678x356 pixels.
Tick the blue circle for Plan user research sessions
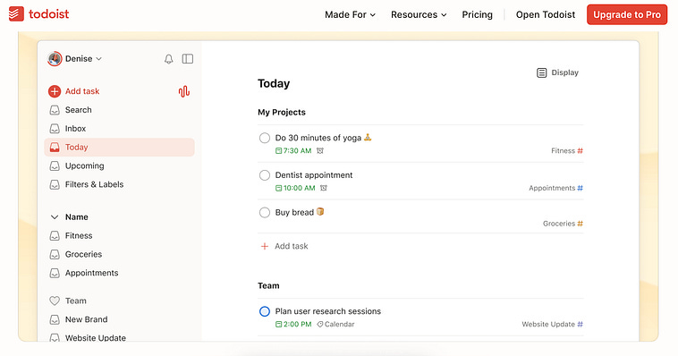[x=265, y=311]
